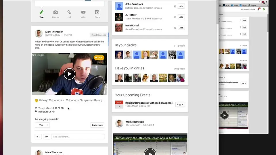Click first avatar in In your circles

click(x=119, y=55)
